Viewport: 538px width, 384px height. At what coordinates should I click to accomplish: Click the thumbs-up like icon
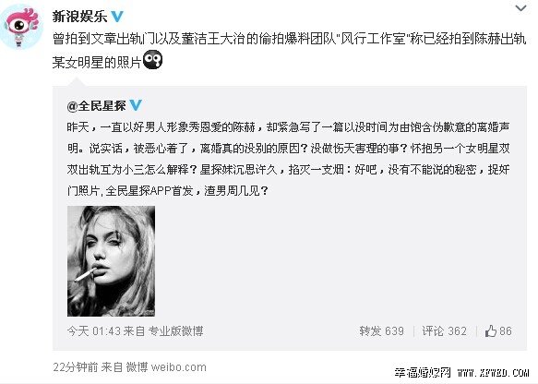(x=491, y=331)
